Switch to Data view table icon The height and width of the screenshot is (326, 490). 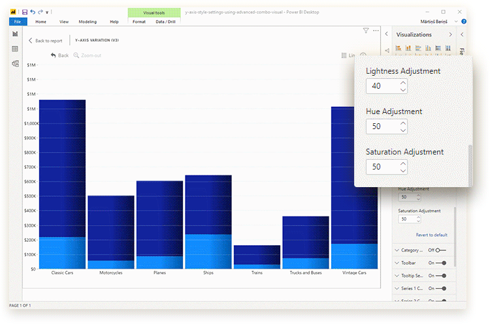click(15, 49)
